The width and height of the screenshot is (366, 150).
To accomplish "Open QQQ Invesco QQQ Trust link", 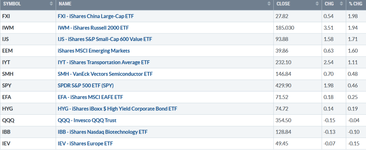I will pos(87,121).
